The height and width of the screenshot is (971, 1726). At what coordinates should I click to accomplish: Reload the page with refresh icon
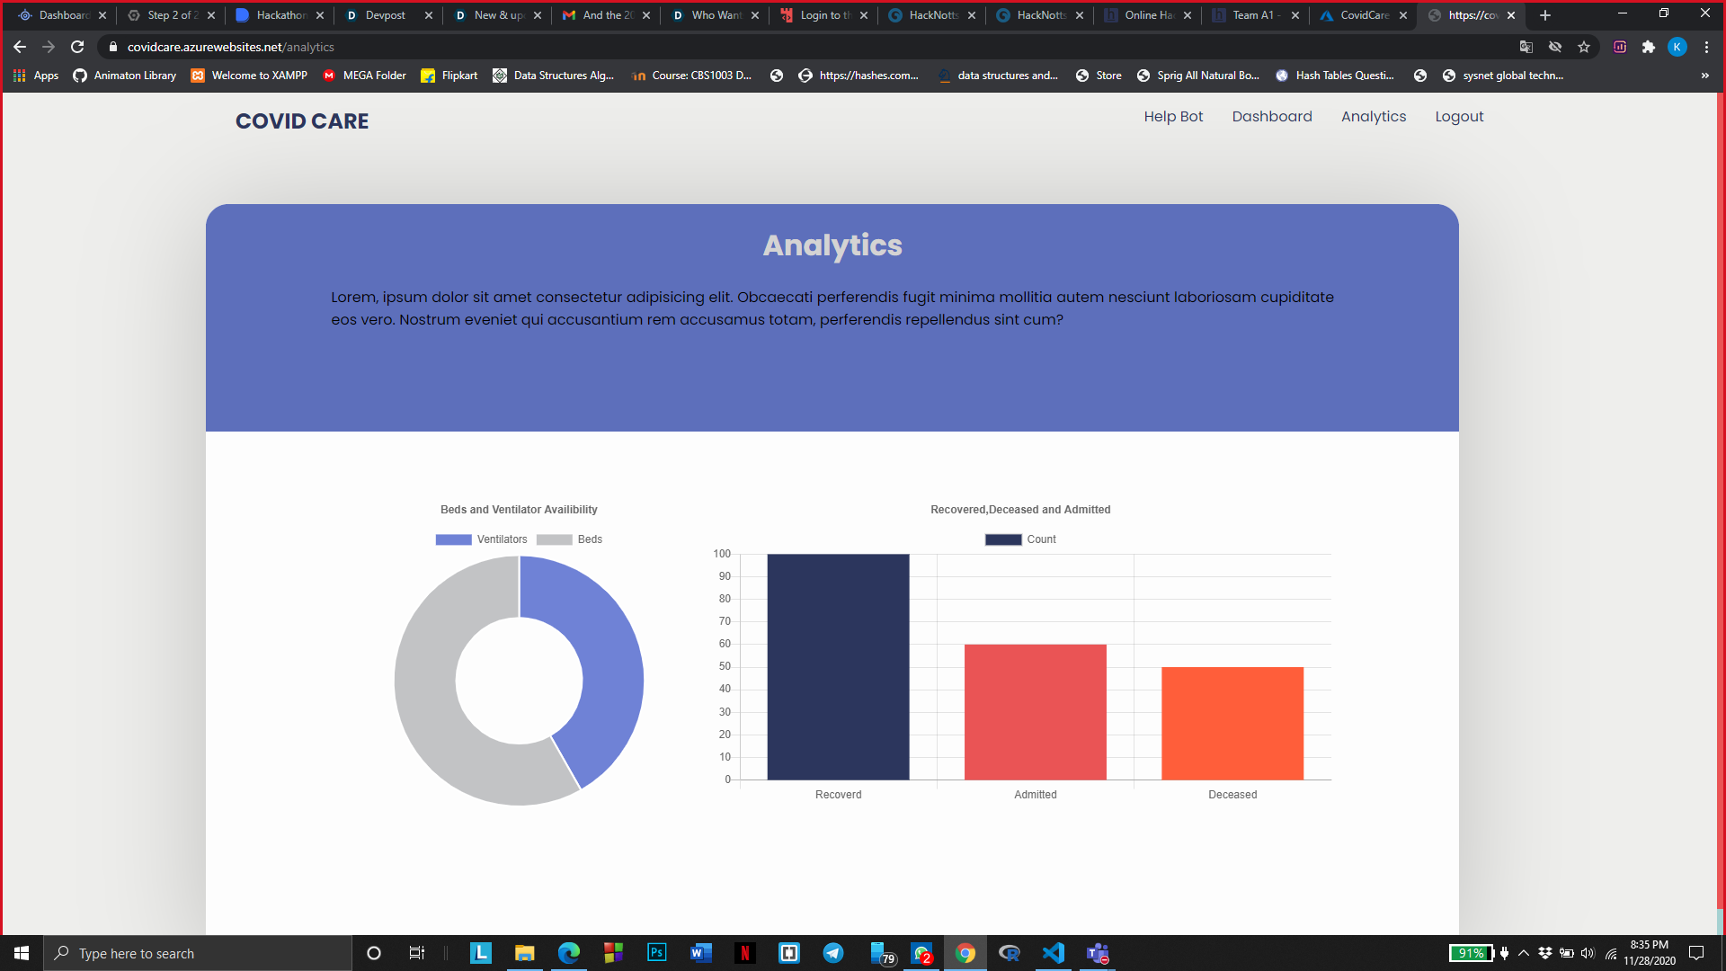pyautogui.click(x=77, y=47)
